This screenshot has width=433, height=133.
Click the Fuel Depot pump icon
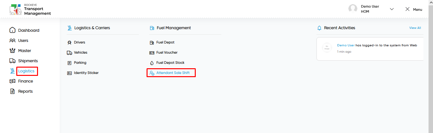coord(152,43)
